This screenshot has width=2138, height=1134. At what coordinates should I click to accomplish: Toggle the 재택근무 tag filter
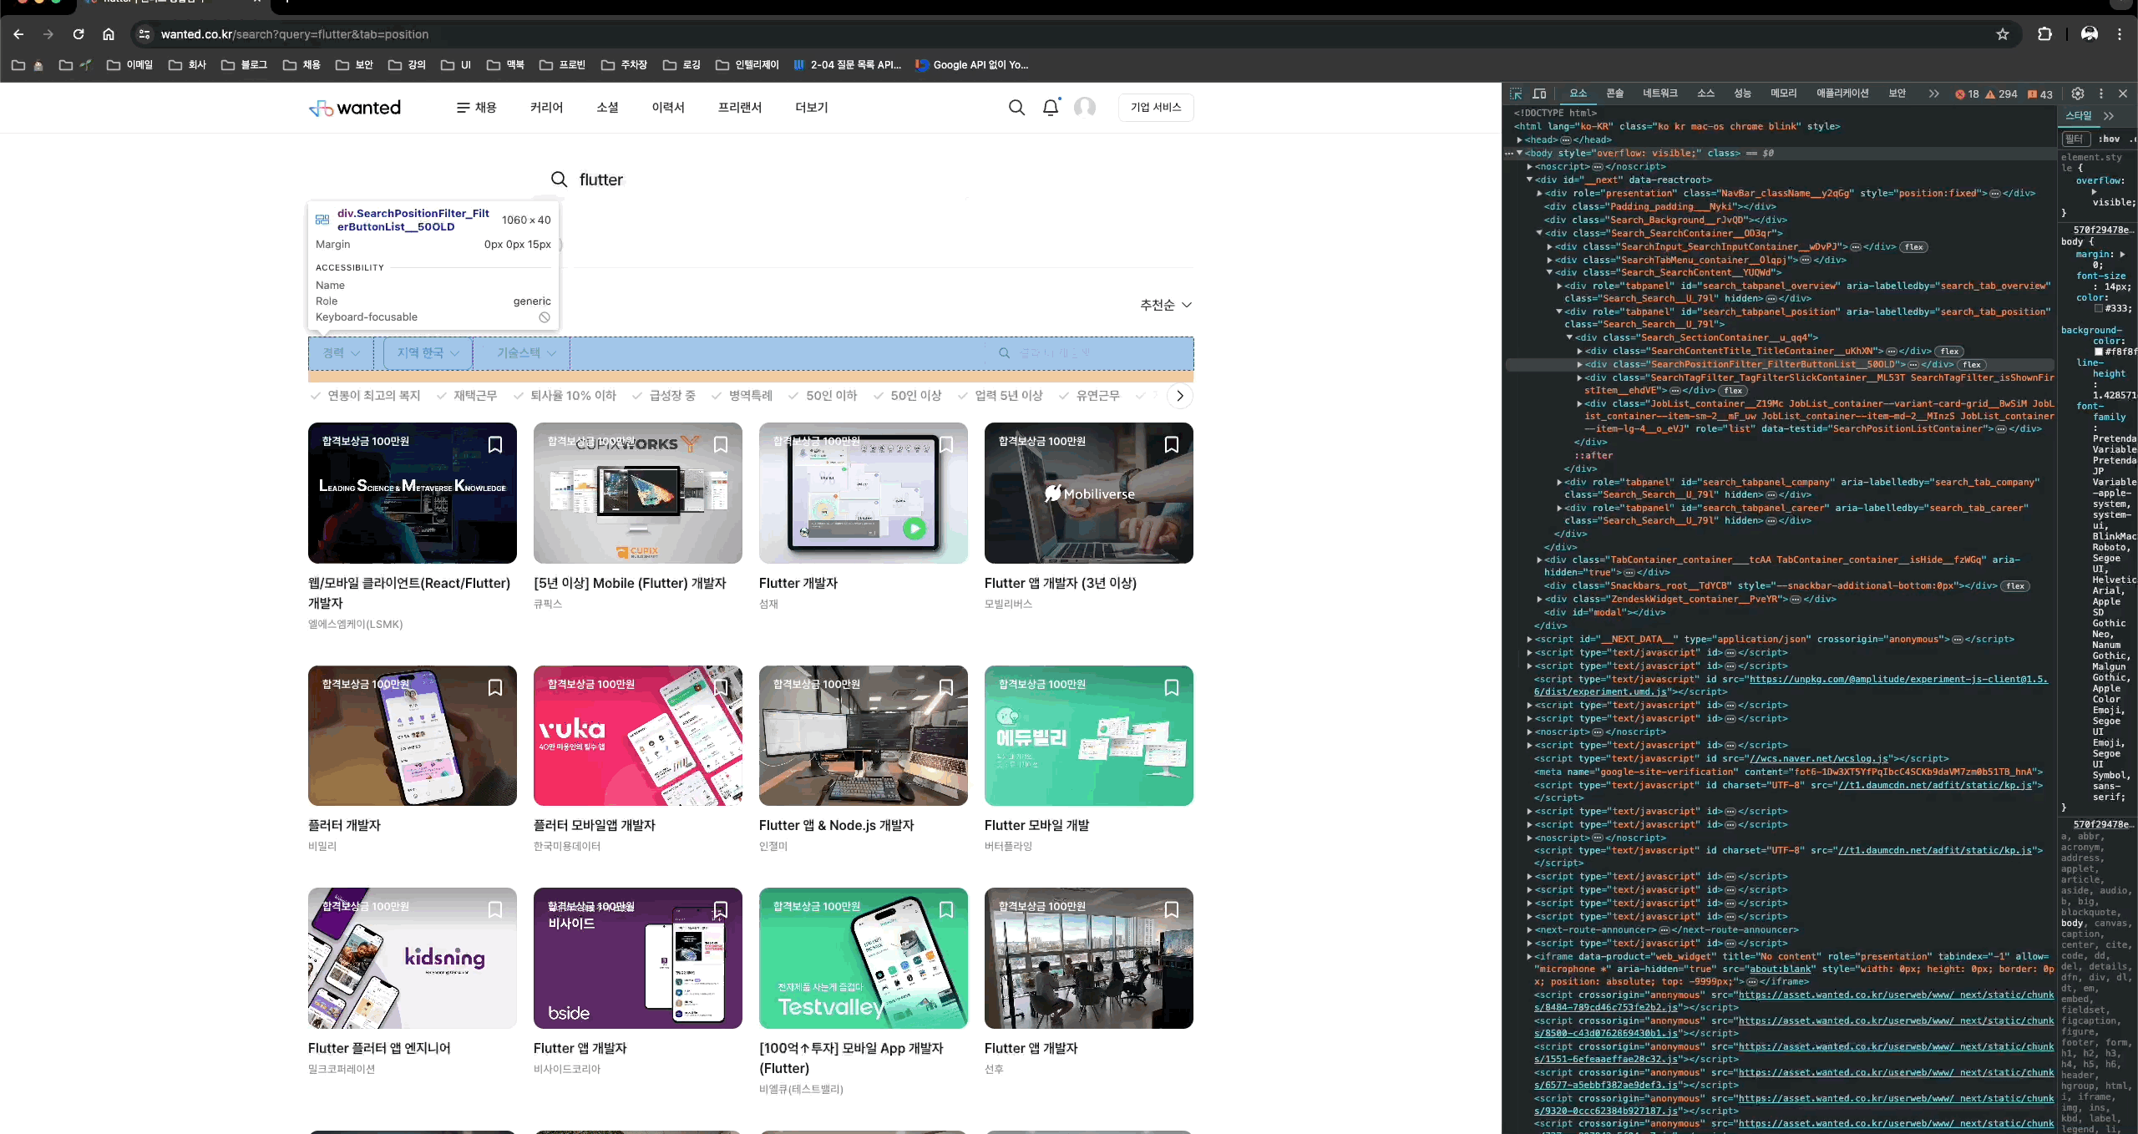(x=468, y=396)
